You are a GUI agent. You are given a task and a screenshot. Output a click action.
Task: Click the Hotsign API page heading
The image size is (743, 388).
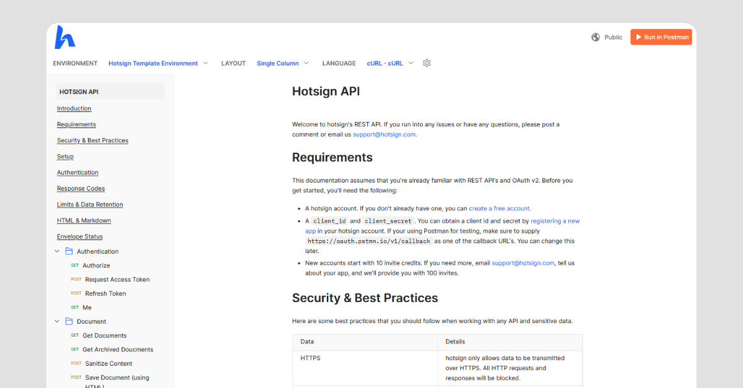[326, 92]
